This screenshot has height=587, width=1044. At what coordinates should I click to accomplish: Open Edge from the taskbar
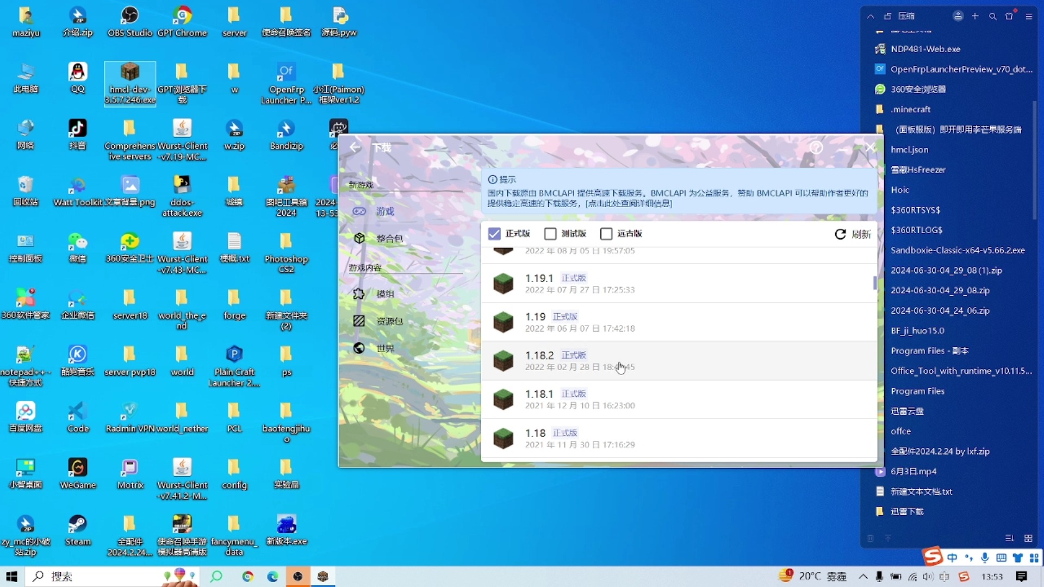click(272, 577)
